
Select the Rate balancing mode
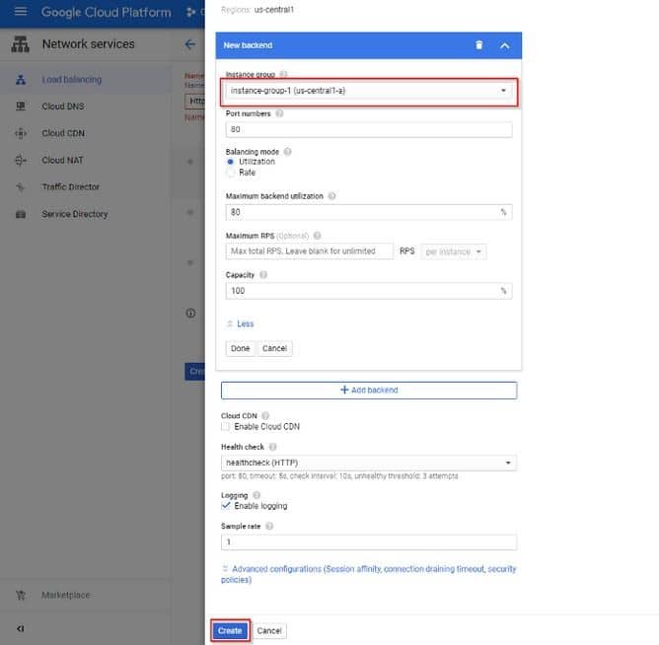(x=230, y=173)
